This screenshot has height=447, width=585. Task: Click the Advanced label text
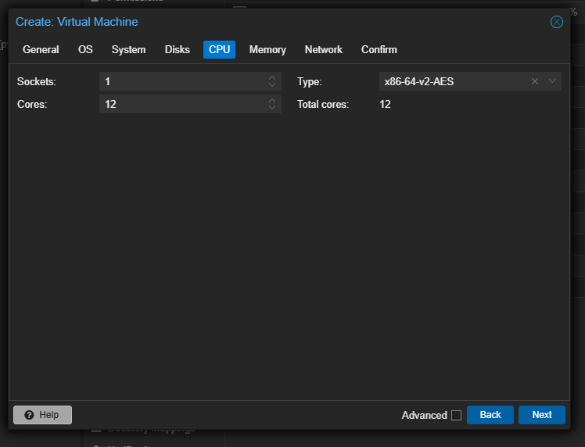point(424,415)
